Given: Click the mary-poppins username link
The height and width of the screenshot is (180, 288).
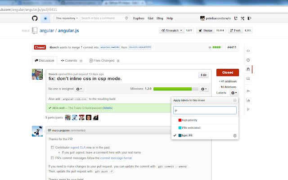Looking at the screenshot, I should 61,130.
